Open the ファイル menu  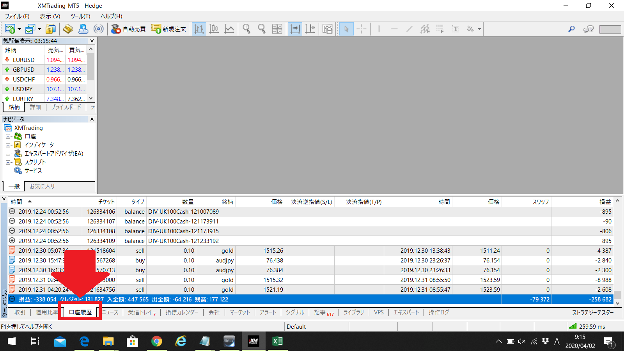click(17, 16)
